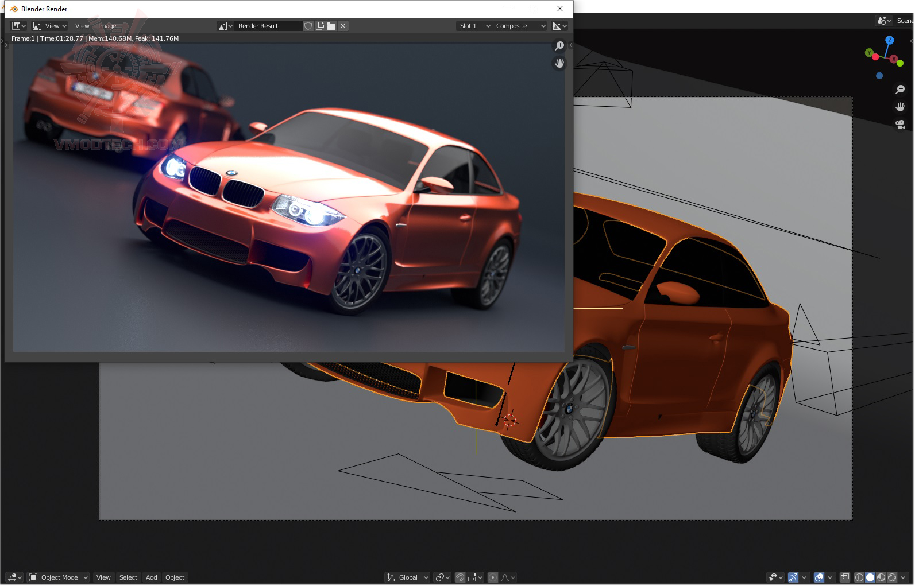
Task: Open the Composite layer dropdown
Action: tap(520, 26)
